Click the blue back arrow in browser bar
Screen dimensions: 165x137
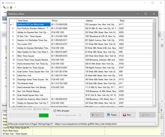(4, 35)
